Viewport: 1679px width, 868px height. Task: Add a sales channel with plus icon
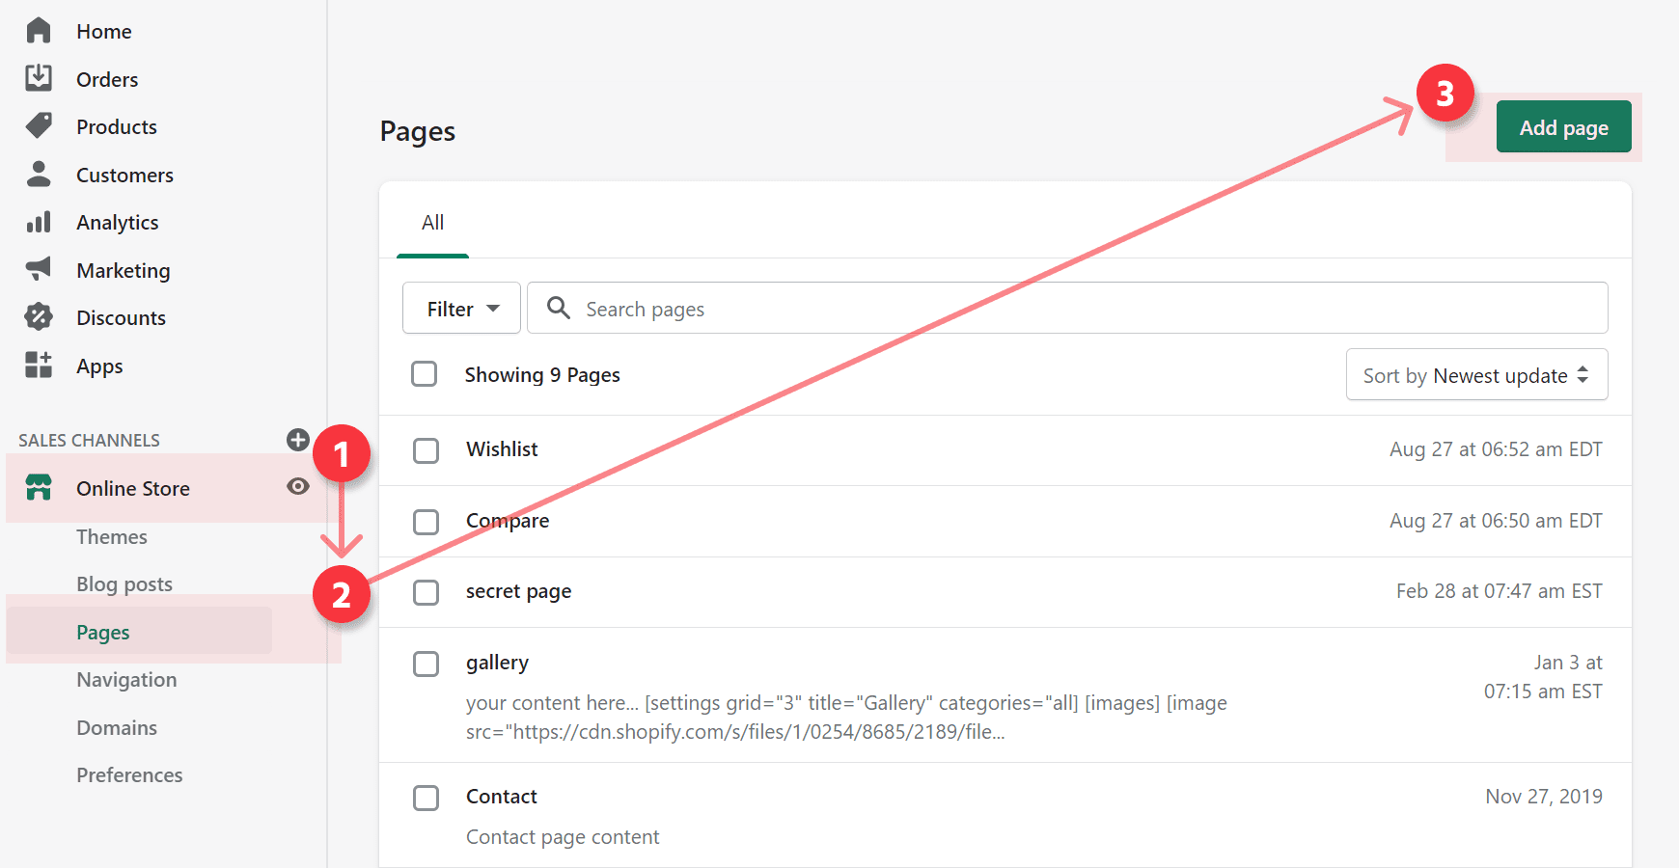(x=298, y=440)
